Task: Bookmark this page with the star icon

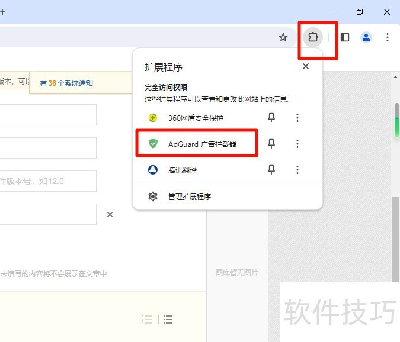Action: [x=283, y=37]
